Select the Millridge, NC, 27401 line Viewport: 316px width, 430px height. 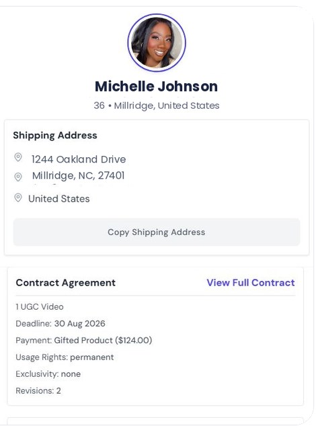pyautogui.click(x=79, y=175)
